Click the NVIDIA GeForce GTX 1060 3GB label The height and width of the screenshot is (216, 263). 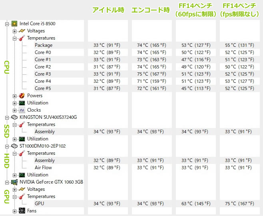click(51, 182)
